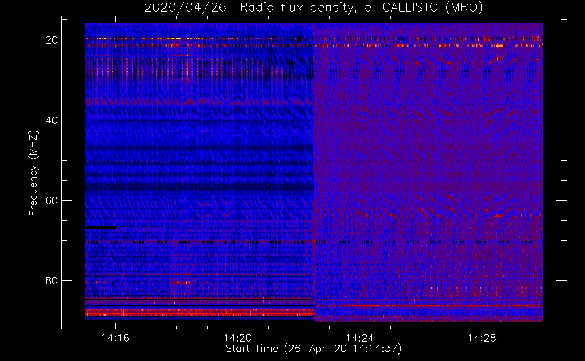Click the 20 MHz frequency tick label
This screenshot has width=585, height=361.
pyautogui.click(x=52, y=40)
